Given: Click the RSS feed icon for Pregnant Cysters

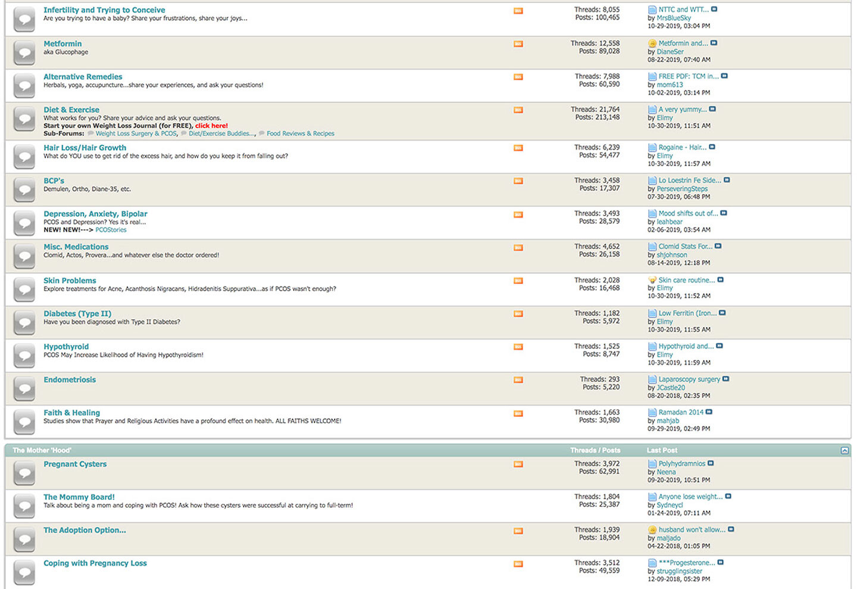Looking at the screenshot, I should click(x=518, y=465).
